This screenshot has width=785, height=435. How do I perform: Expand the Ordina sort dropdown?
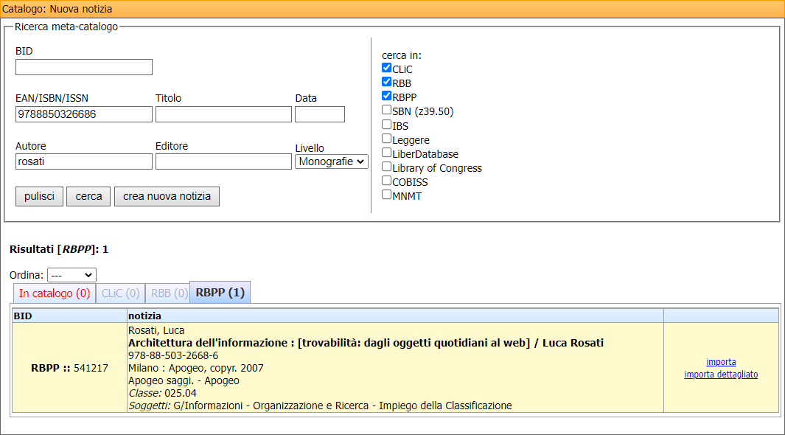pos(71,275)
